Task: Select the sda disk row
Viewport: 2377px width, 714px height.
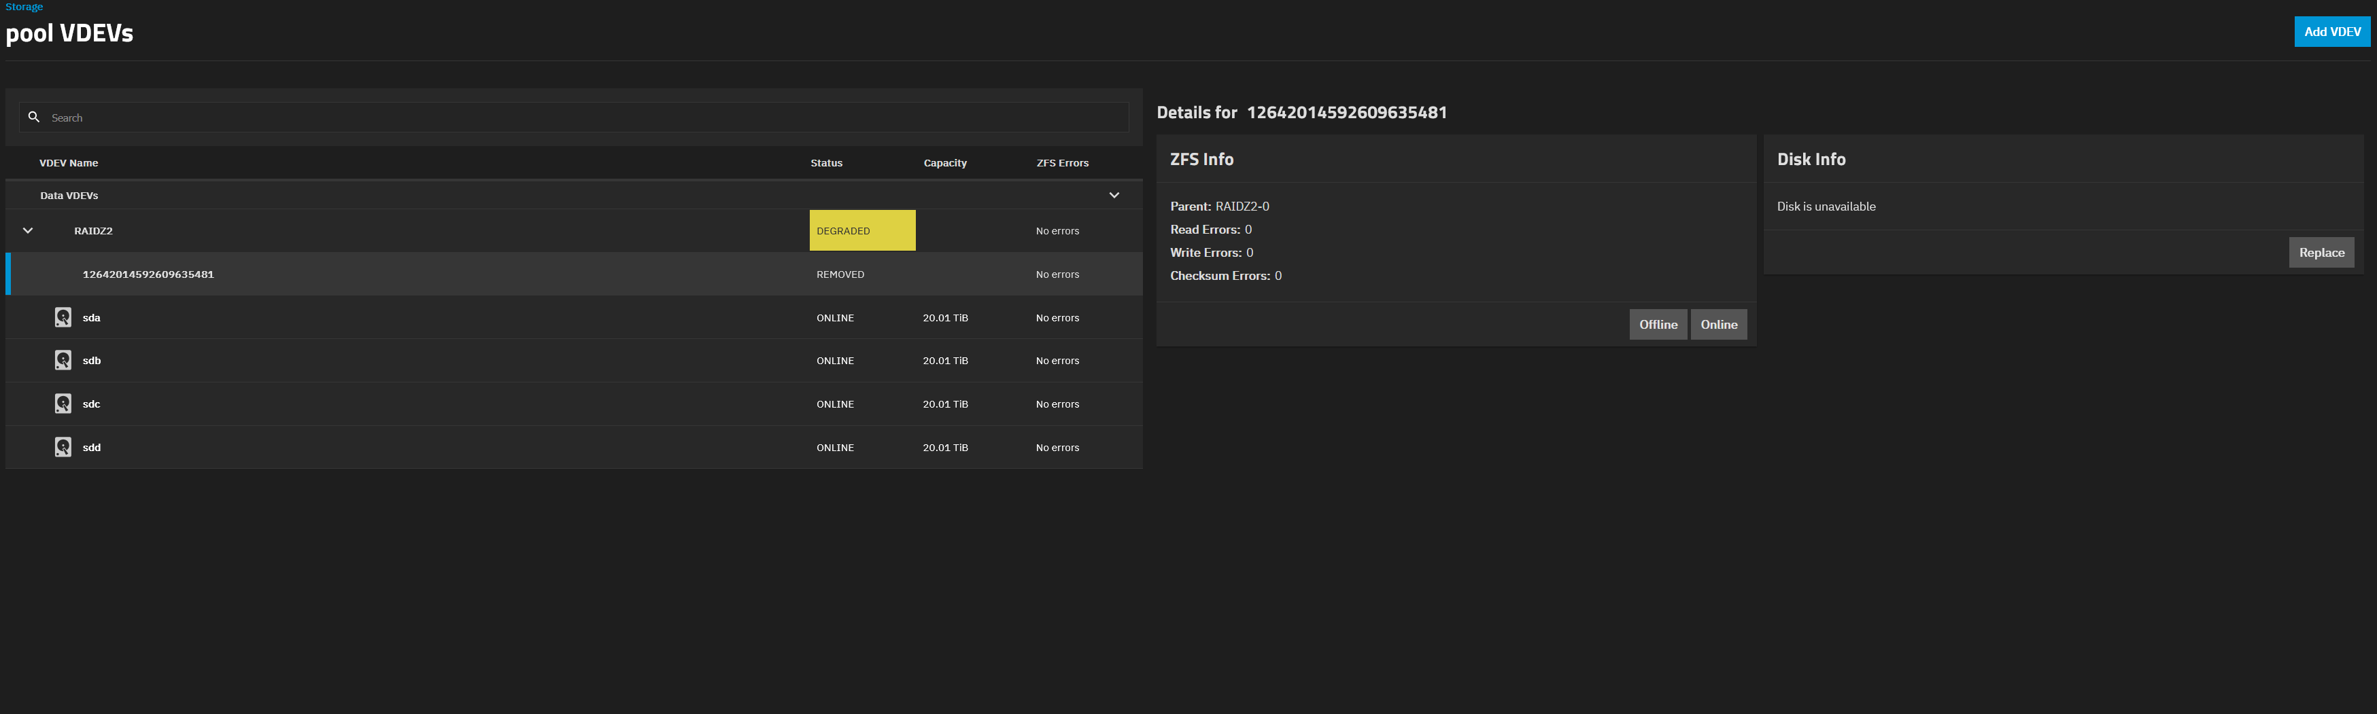Action: click(574, 317)
